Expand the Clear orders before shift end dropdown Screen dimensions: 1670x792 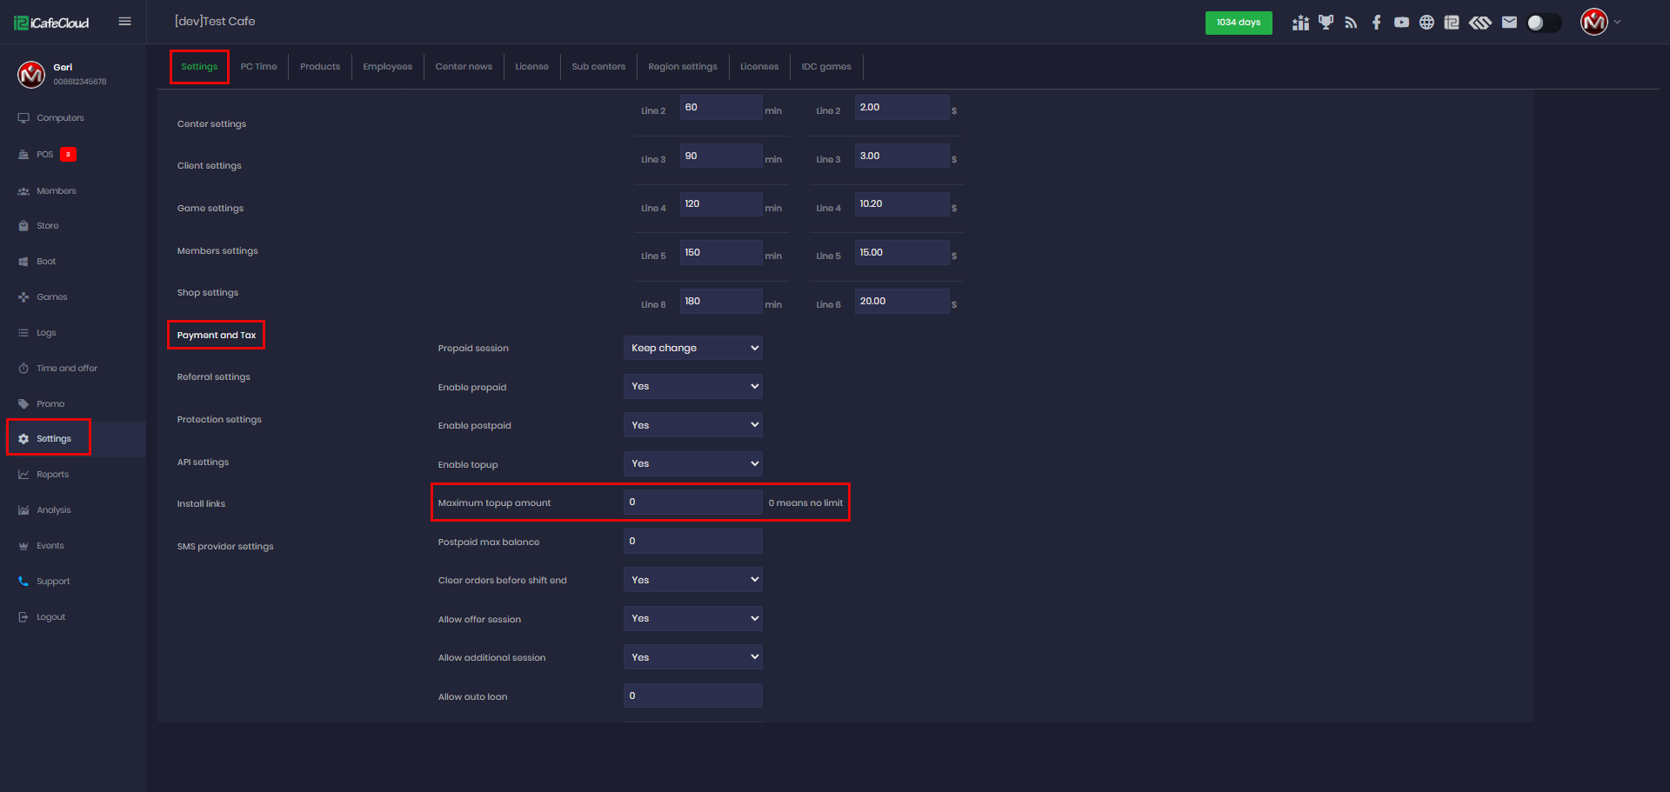tap(692, 580)
